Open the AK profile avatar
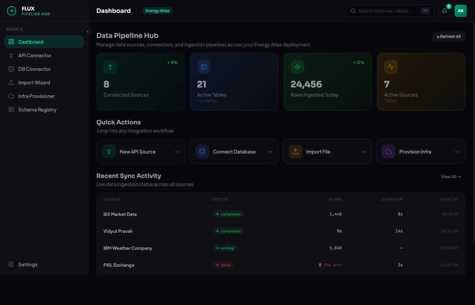 tap(460, 11)
